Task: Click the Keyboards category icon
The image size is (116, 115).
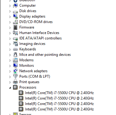Action: (x=15, y=49)
